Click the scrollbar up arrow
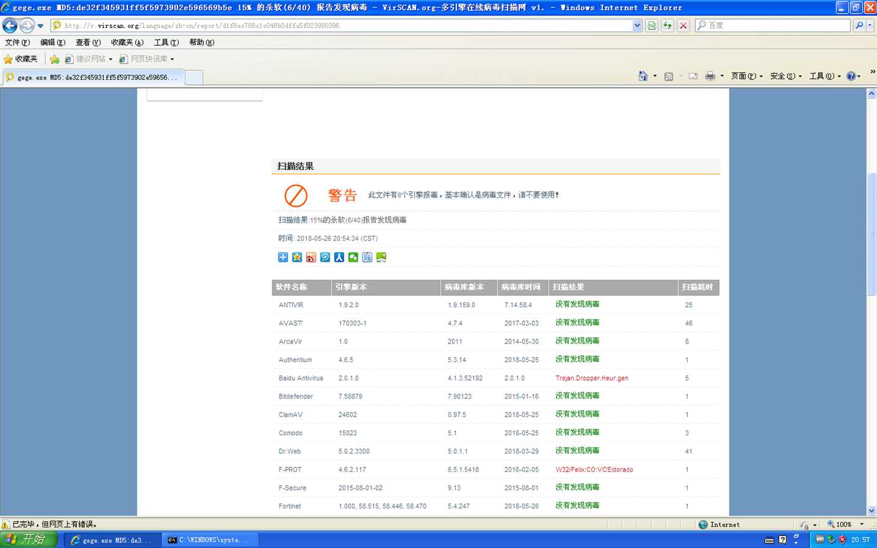The width and height of the screenshot is (877, 548). 872,94
